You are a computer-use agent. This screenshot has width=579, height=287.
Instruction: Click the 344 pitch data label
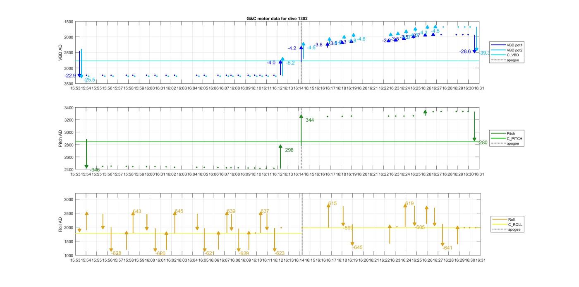[309, 120]
